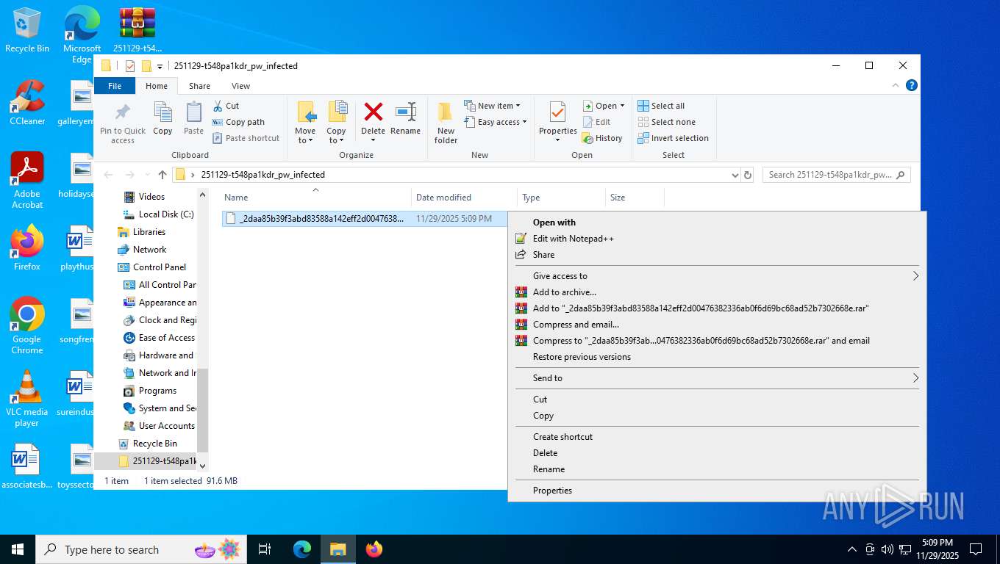Expand the Give access to submenu

click(717, 276)
